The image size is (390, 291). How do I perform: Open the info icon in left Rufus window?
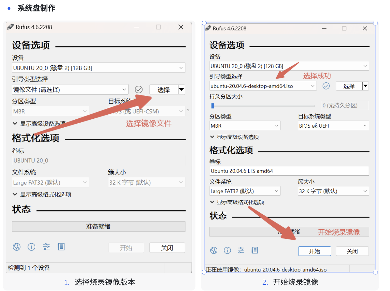click(x=31, y=247)
